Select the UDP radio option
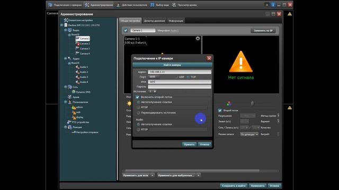The image size is (339, 190). tap(176, 77)
